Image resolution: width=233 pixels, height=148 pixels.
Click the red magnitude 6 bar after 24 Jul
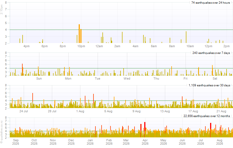point(33,101)
